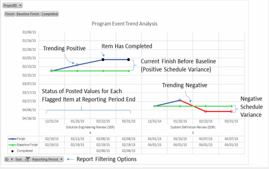Screen dimensions: 269x169
Task: Click the blue Finish legend marker
Action: [12, 139]
